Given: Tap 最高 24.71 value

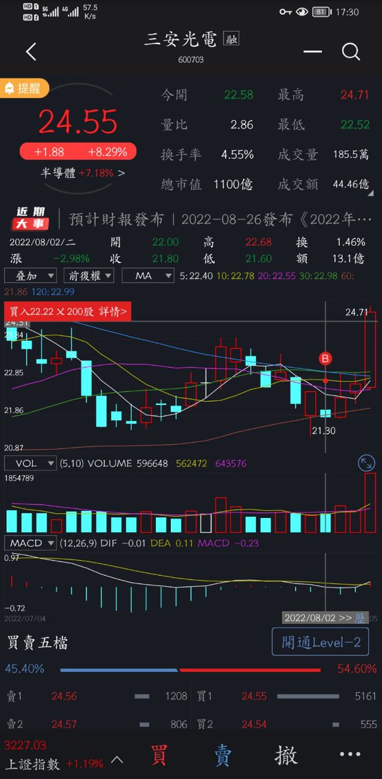Looking at the screenshot, I should (x=355, y=95).
